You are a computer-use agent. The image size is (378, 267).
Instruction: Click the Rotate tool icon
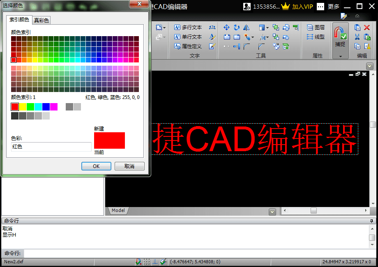[237, 28]
